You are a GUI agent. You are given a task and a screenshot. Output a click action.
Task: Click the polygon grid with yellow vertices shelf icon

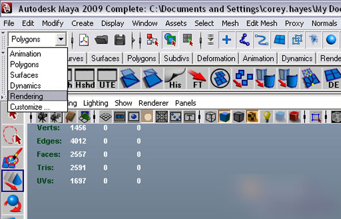pyautogui.click(x=310, y=78)
